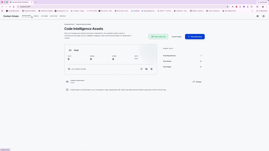
Task: Open the GitHub bookmark
Action: click(x=197, y=11)
